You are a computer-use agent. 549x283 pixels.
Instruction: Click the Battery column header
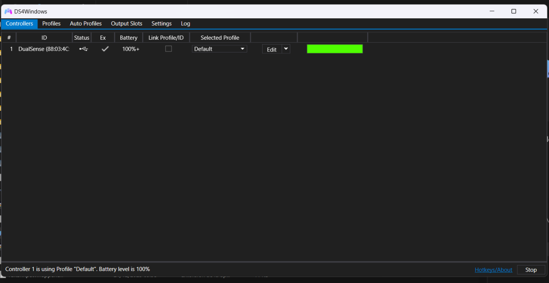click(x=128, y=38)
